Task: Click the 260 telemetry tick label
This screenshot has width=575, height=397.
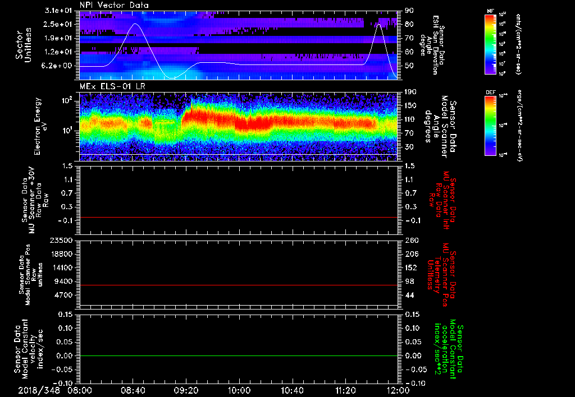Action: click(x=410, y=240)
